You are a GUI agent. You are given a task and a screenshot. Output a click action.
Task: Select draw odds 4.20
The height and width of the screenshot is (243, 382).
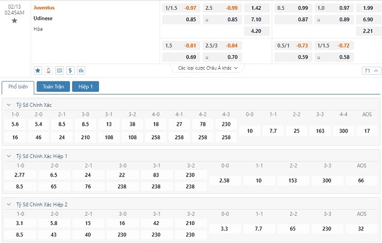pyautogui.click(x=255, y=31)
